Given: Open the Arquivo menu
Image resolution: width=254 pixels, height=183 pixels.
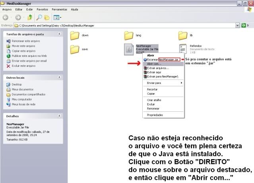Looking at the screenshot, I should click(x=7, y=10).
